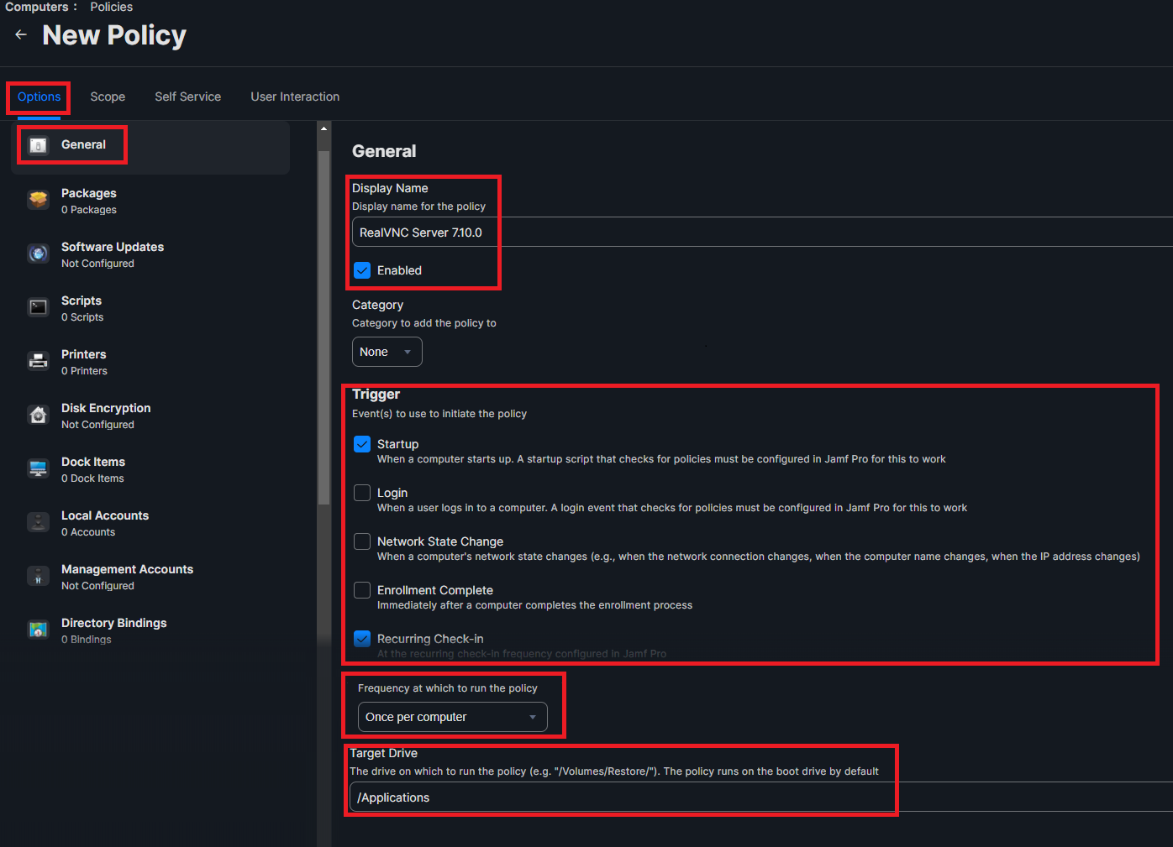This screenshot has height=847, width=1173.
Task: Select the Directory Bindings icon
Action: (39, 630)
